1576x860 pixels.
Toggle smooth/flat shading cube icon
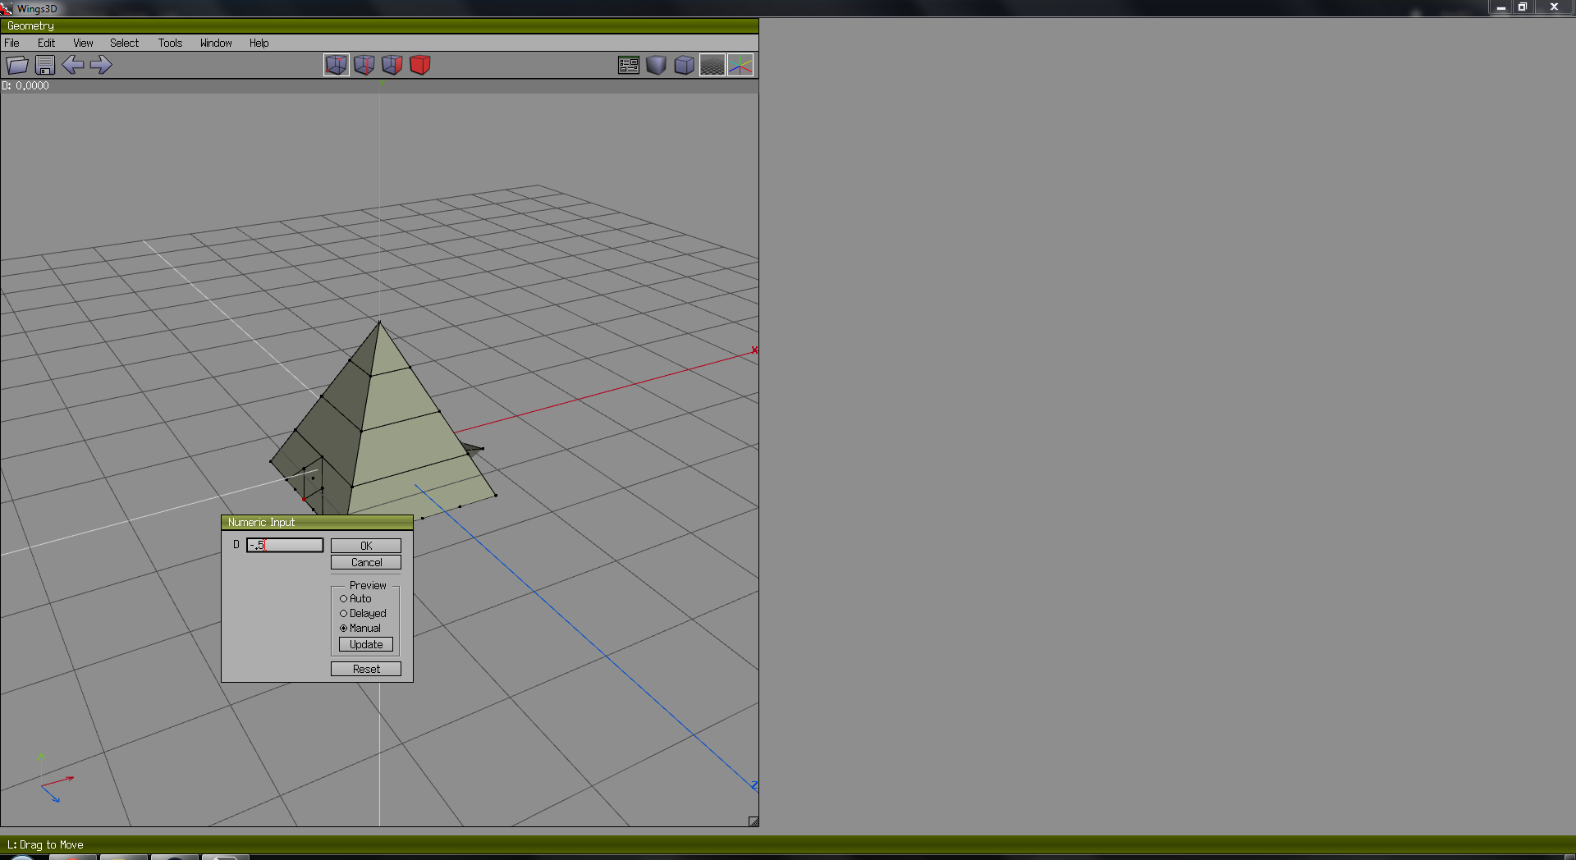point(657,66)
